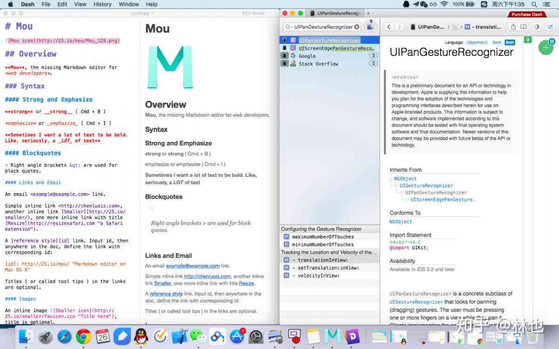Image resolution: width=559 pixels, height=349 pixels.
Task: Clear the Dash search field
Action: (357, 27)
